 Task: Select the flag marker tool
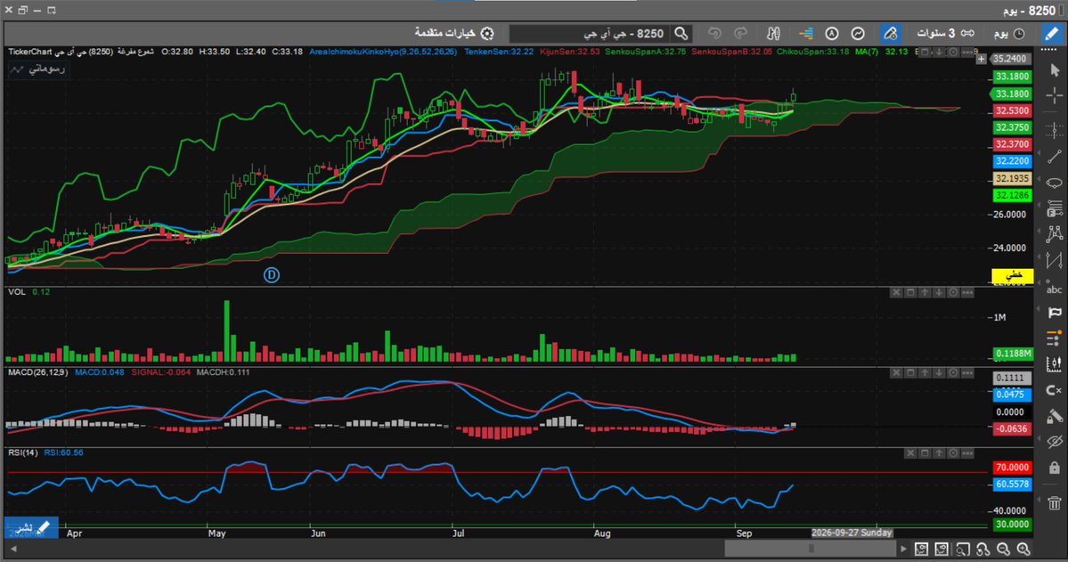[x=1055, y=313]
